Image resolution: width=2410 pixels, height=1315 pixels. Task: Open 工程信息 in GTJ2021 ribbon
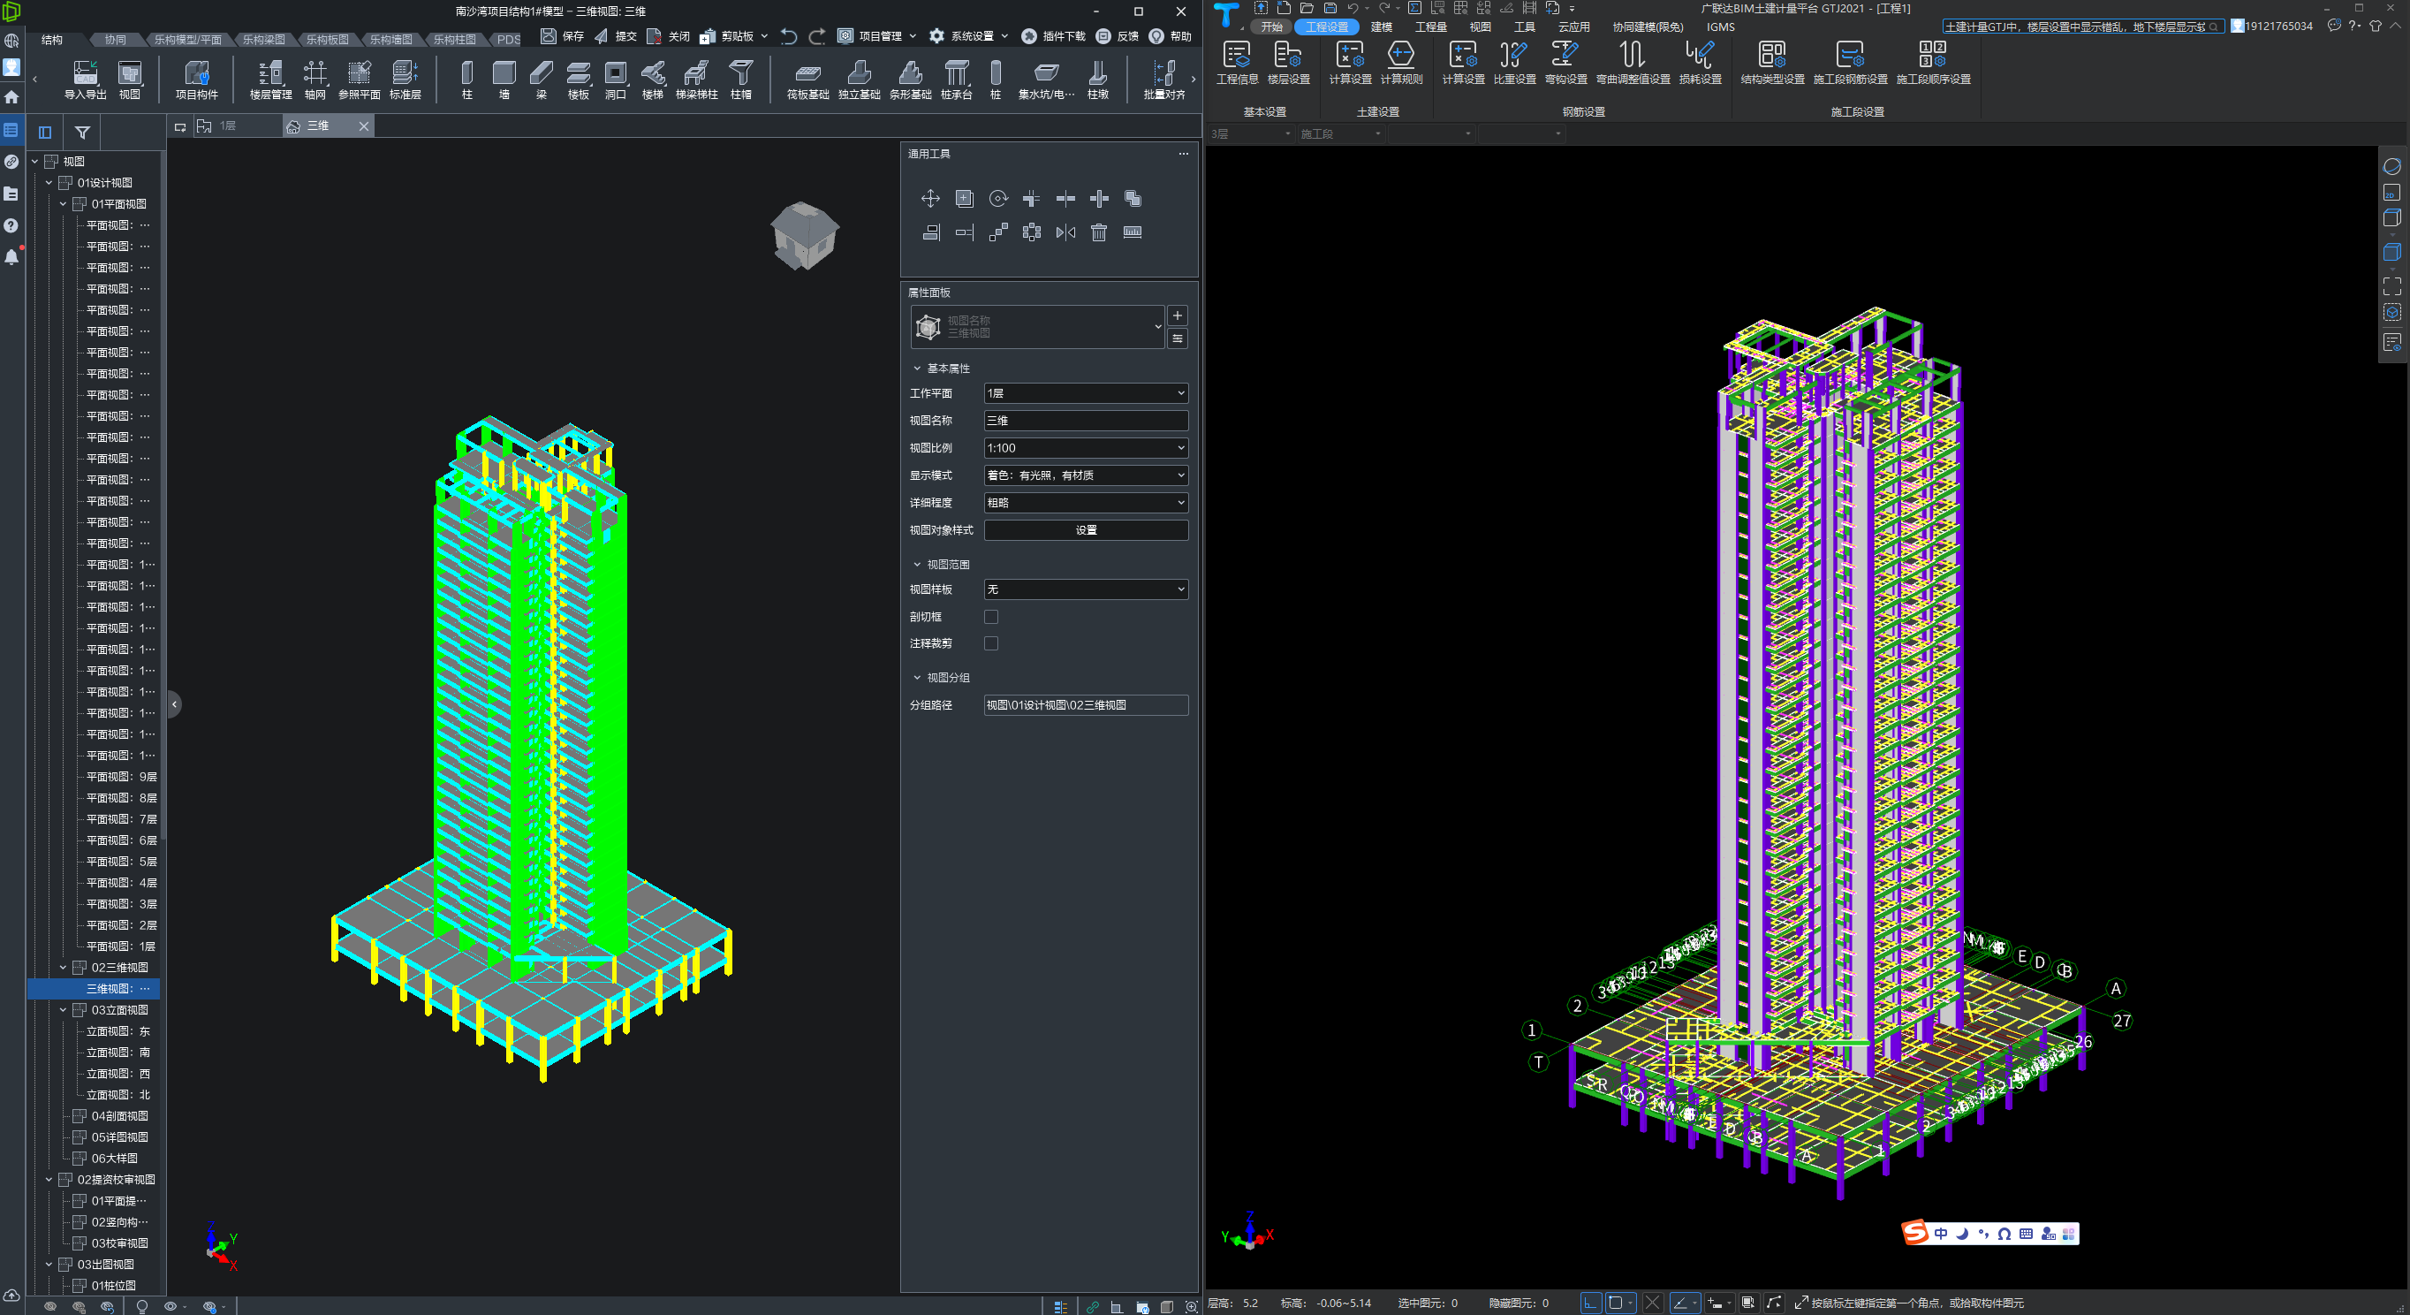tap(1237, 64)
